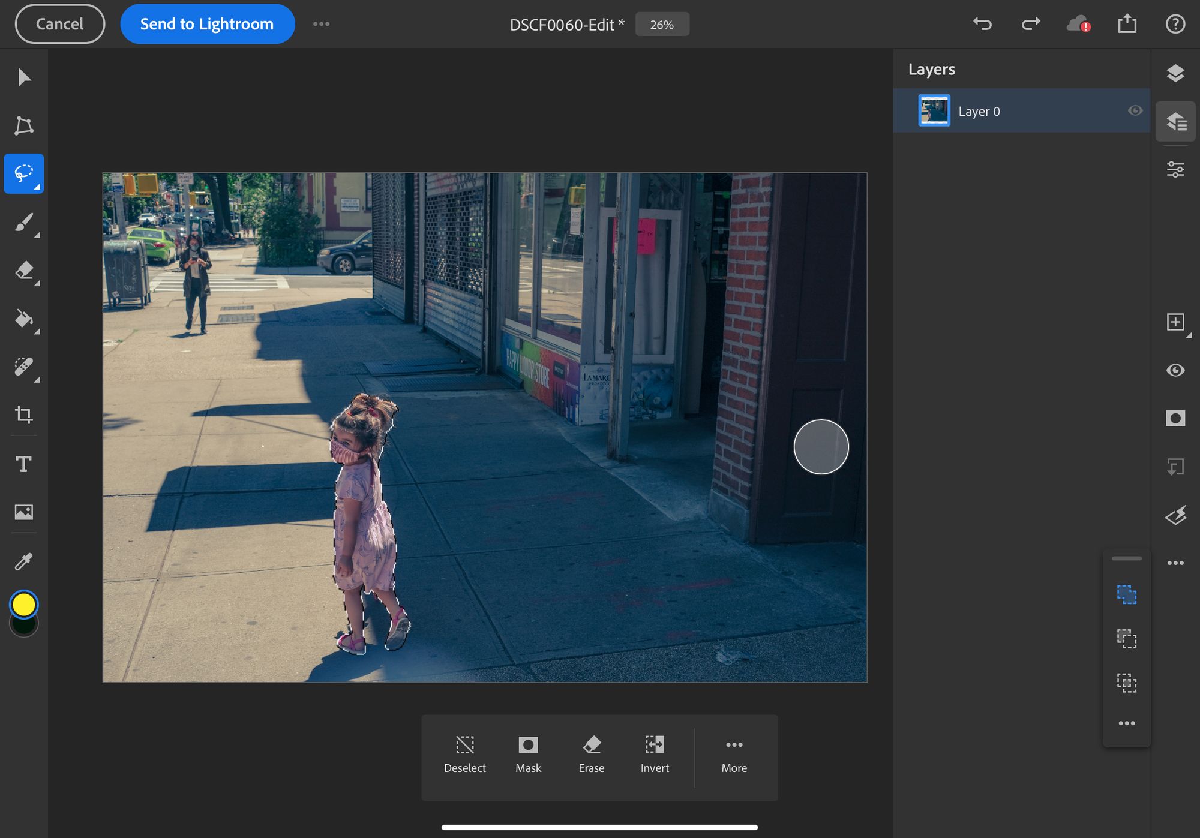Select the Layer 0 thumbnail
Screen dimensions: 1200x838
[x=934, y=110]
